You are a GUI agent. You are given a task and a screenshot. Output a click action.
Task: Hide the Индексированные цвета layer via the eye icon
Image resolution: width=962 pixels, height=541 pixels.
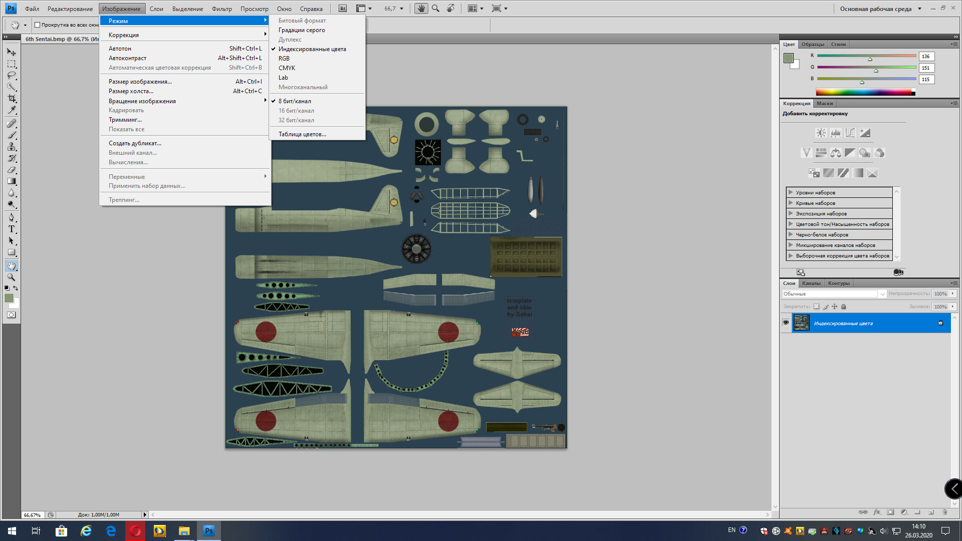click(x=786, y=323)
